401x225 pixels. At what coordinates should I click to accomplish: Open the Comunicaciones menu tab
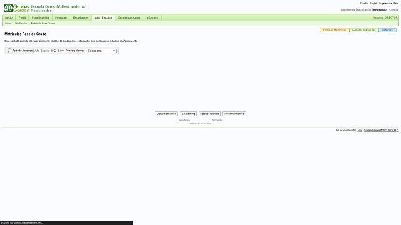pos(129,17)
